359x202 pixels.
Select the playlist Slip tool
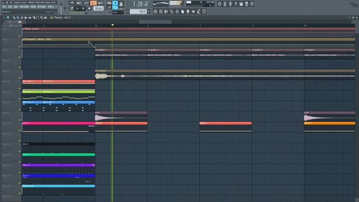pos(30,17)
